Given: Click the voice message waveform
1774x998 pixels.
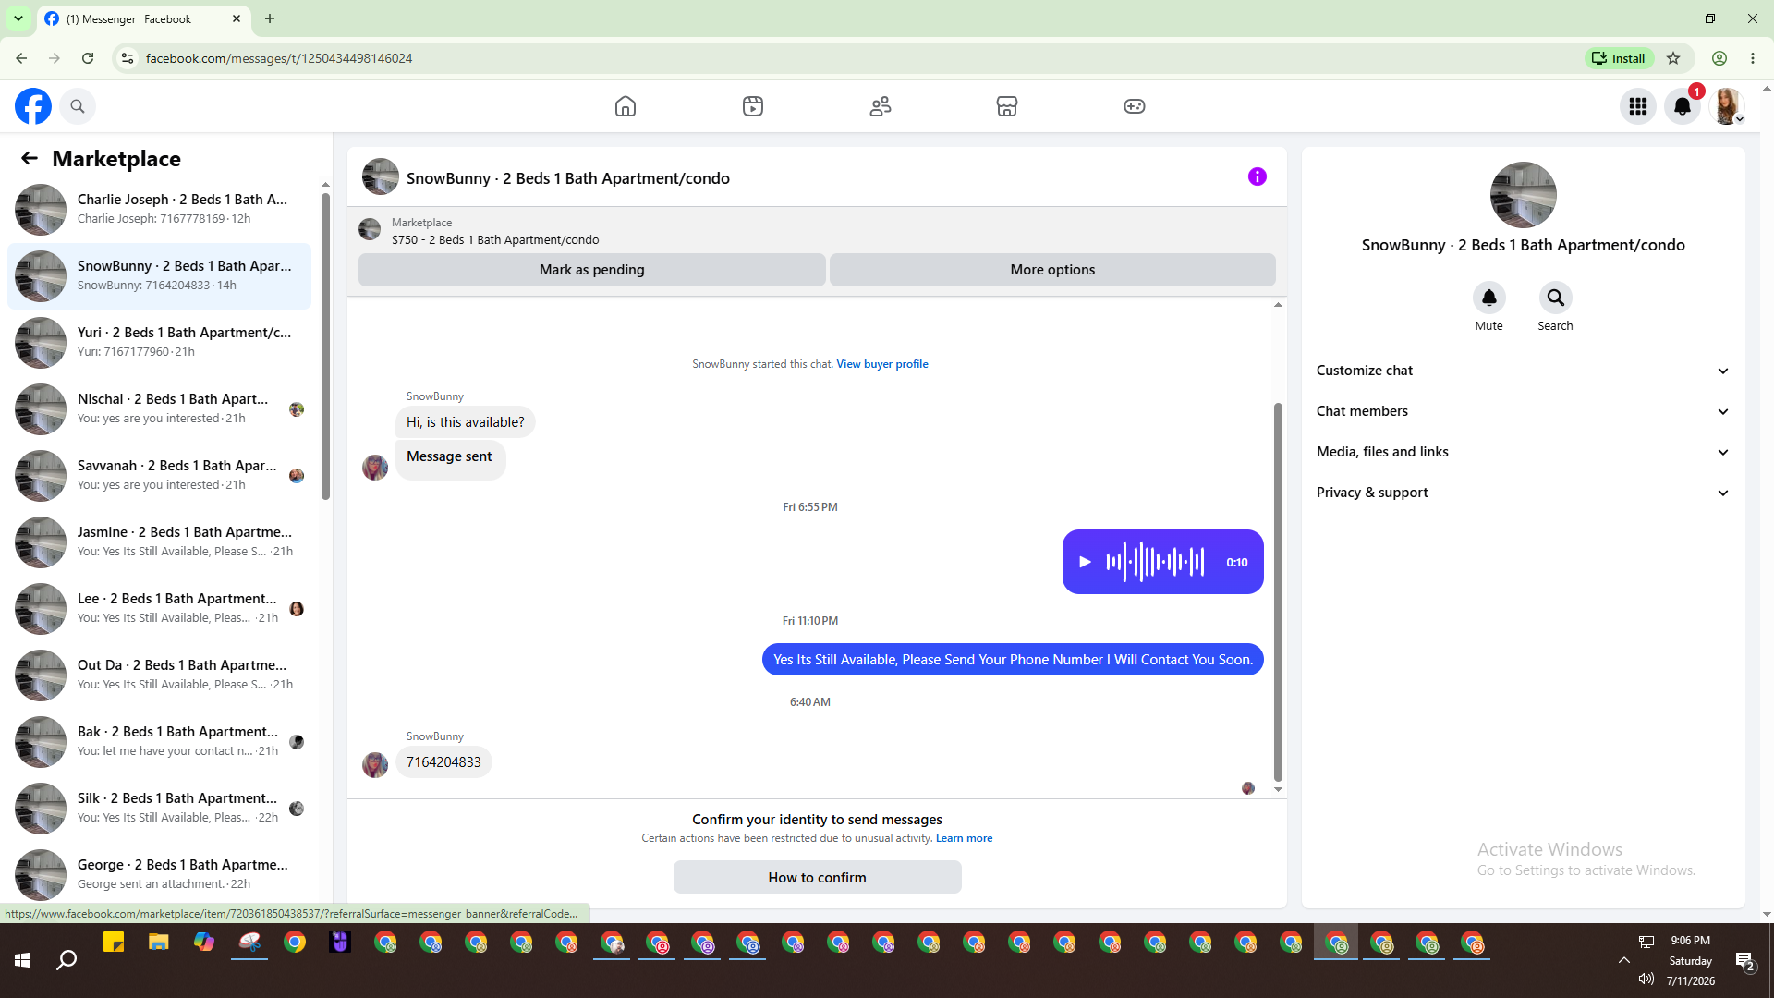Looking at the screenshot, I should click(x=1155, y=562).
